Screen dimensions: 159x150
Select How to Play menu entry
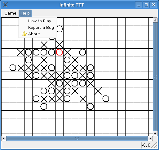click(x=40, y=21)
